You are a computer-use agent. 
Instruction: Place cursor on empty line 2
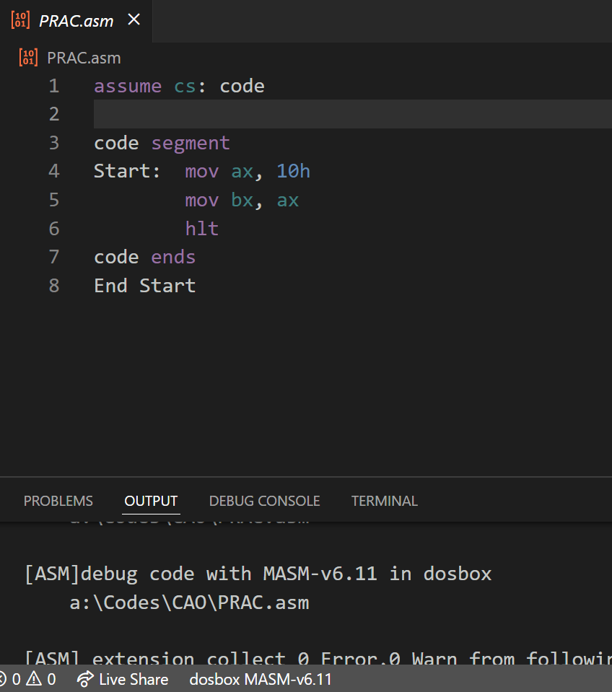click(x=353, y=114)
